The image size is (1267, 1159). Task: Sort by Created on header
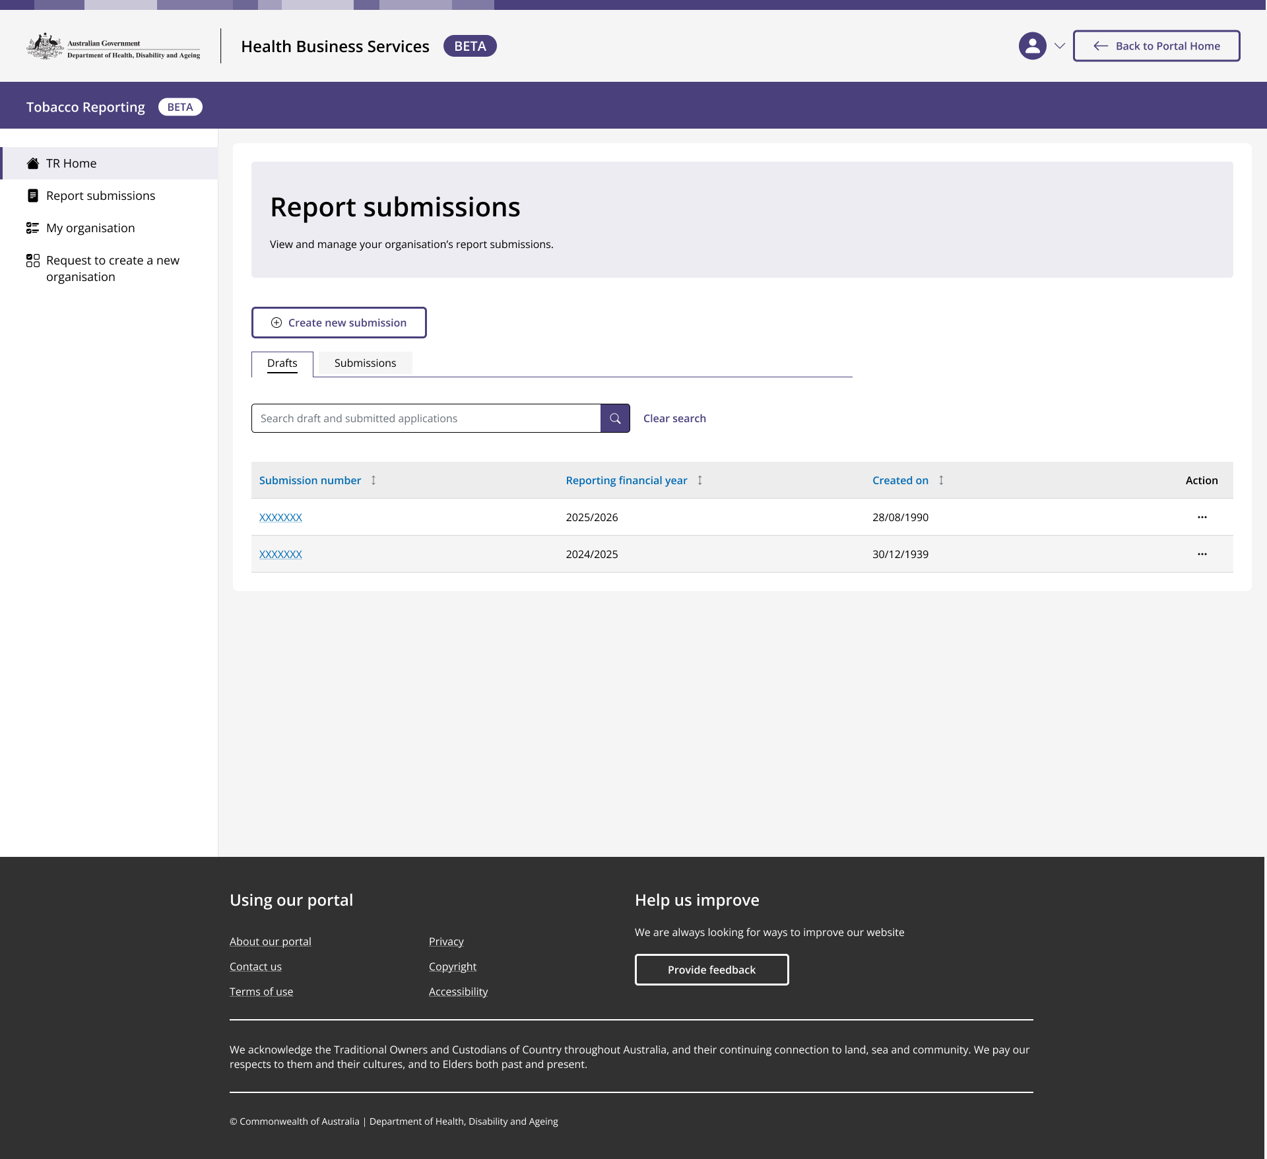pos(900,480)
